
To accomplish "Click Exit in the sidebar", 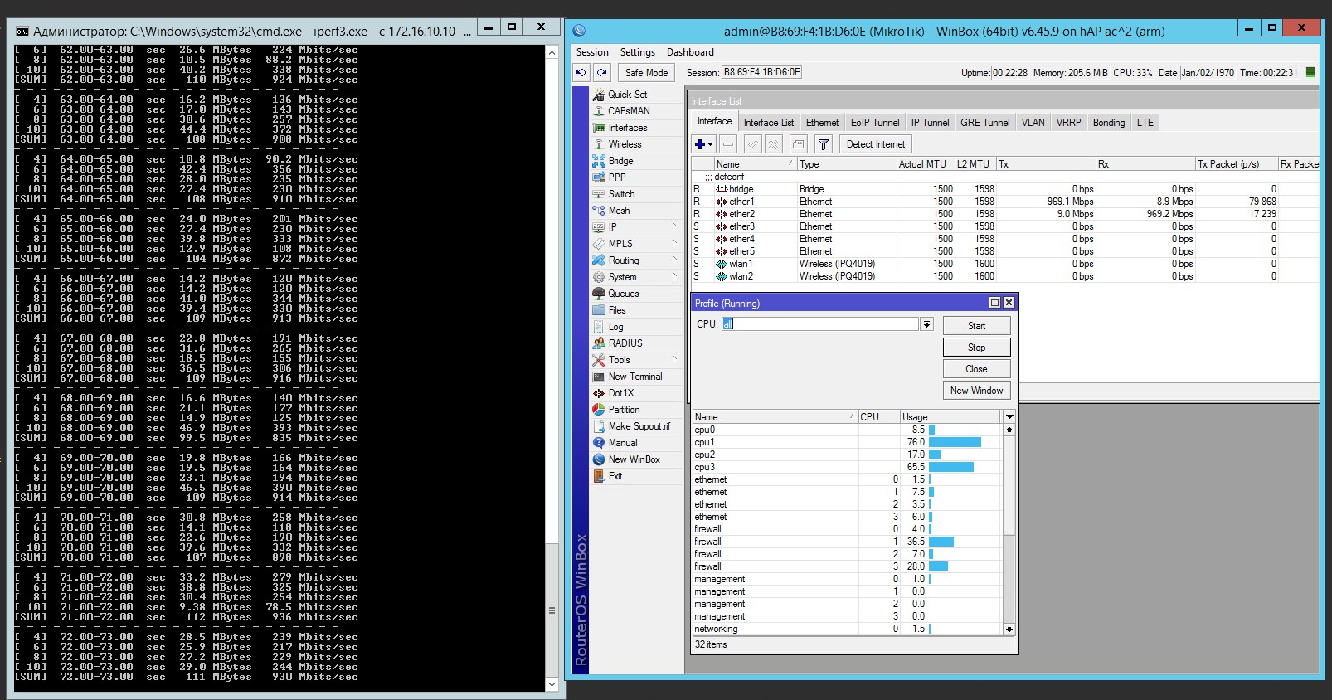I will pyautogui.click(x=615, y=476).
